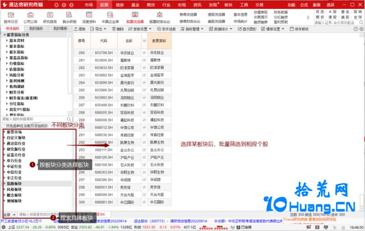Uncheck the checkbox for row 天合光能
365x231 pixels.
pyautogui.click(x=144, y=194)
